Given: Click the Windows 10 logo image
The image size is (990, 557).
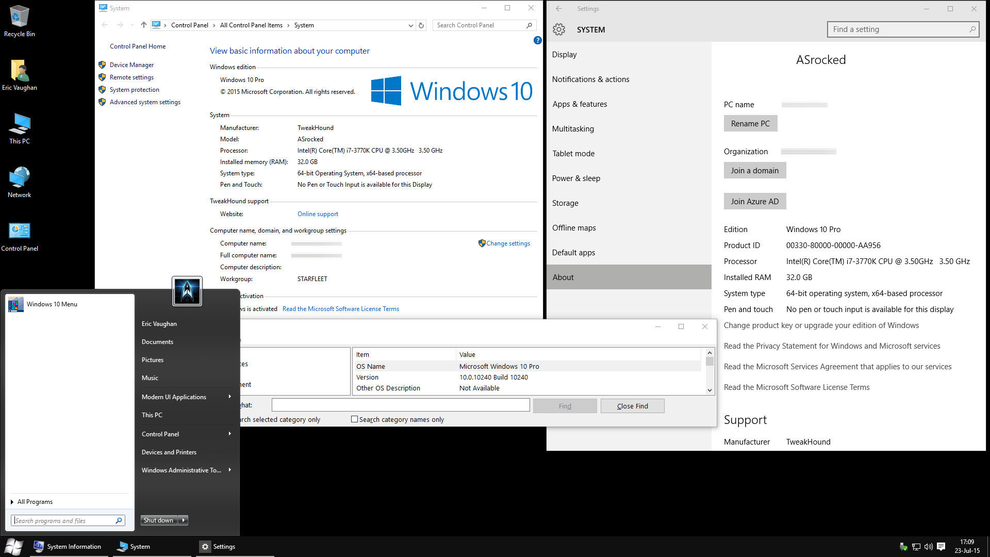Looking at the screenshot, I should coord(452,91).
